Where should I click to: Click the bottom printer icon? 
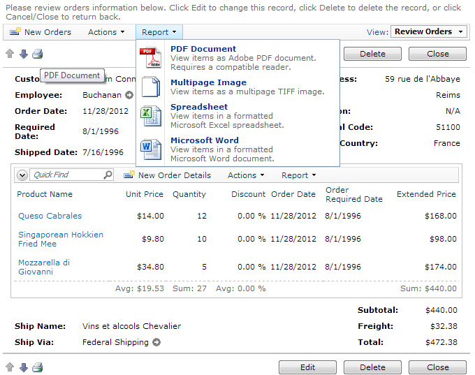pyautogui.click(x=38, y=367)
